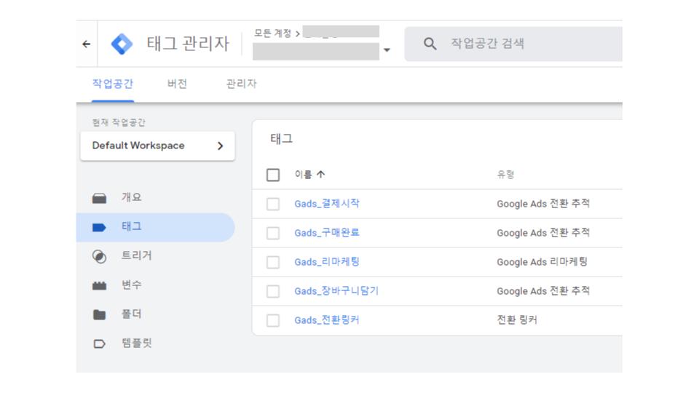Open the Gads_리마케팅 tag link
The image size is (699, 393).
pyautogui.click(x=327, y=261)
